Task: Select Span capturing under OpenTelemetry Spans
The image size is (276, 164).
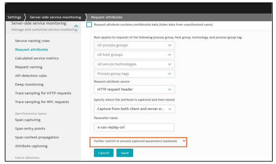Action: [28, 120]
